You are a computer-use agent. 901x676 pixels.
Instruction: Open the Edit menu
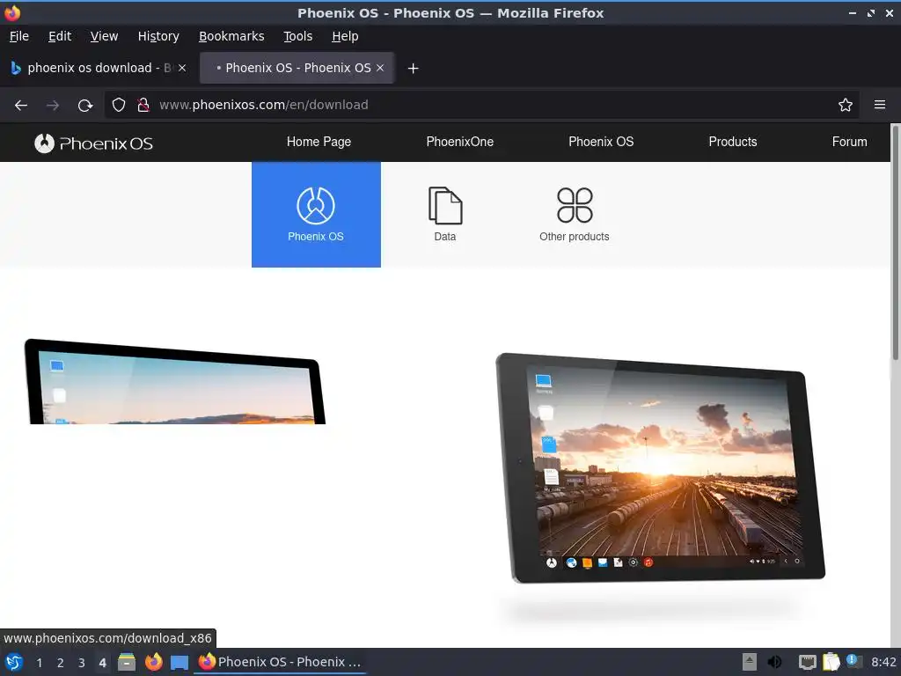pos(60,36)
